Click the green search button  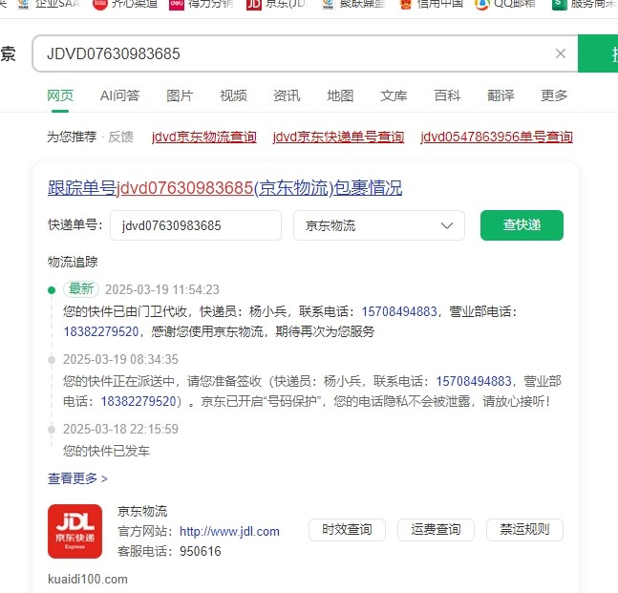(598, 53)
